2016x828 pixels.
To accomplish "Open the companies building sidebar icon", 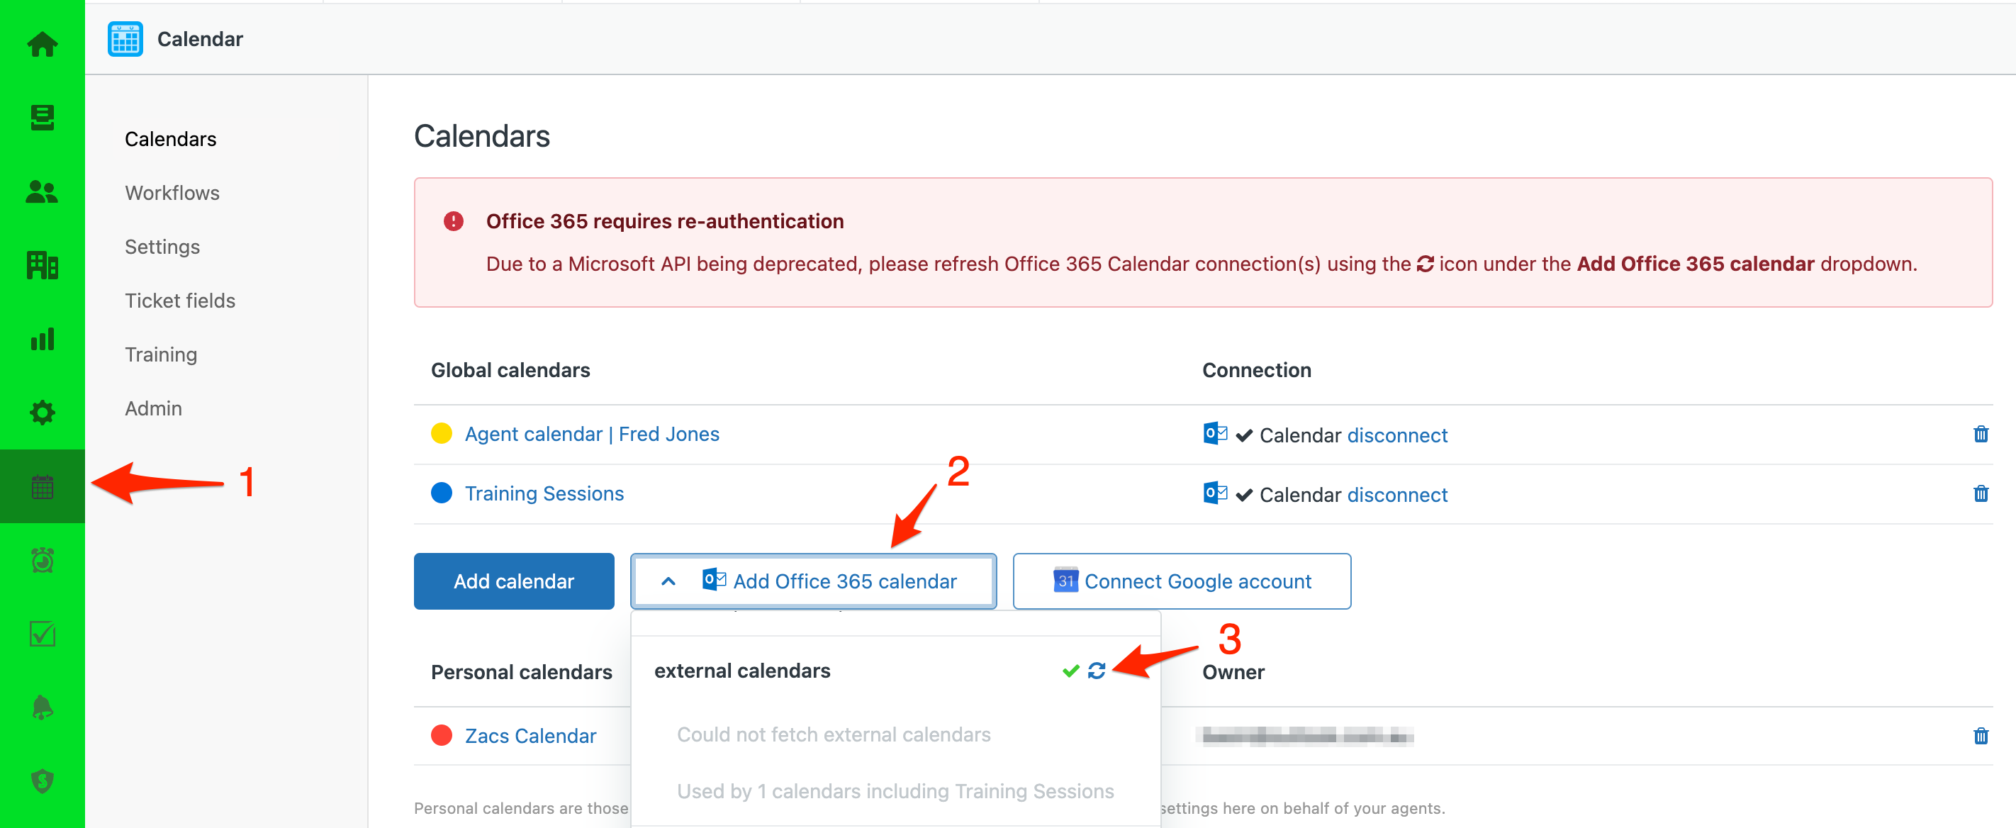I will (43, 265).
